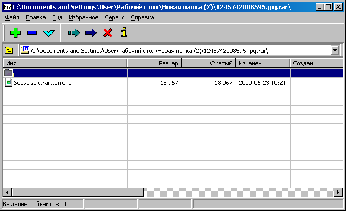Click the dark blue Move arrow icon

click(x=91, y=33)
